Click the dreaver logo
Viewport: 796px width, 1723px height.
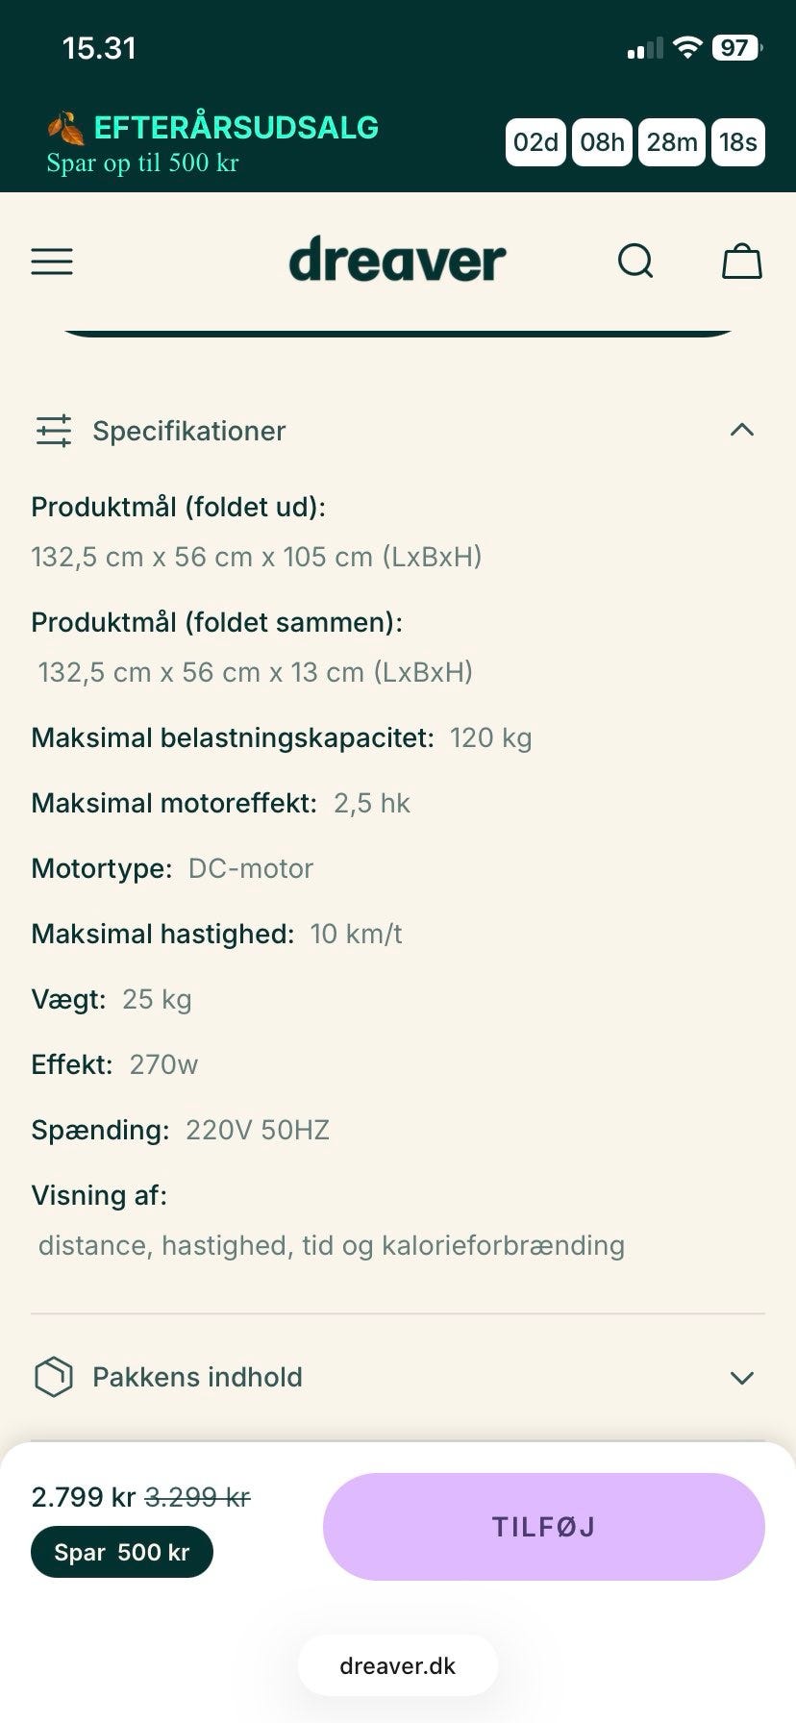pyautogui.click(x=397, y=261)
